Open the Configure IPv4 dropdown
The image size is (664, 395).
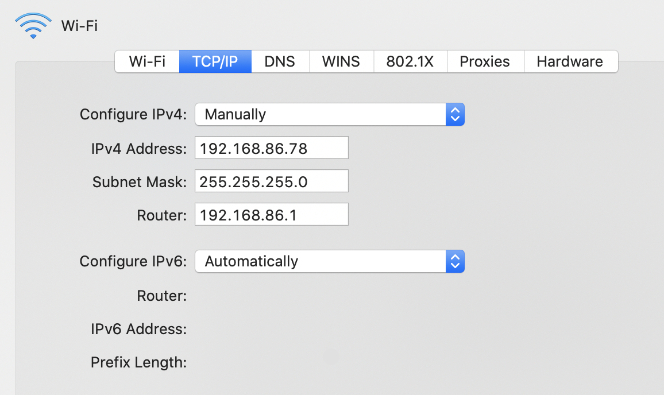[x=330, y=114]
